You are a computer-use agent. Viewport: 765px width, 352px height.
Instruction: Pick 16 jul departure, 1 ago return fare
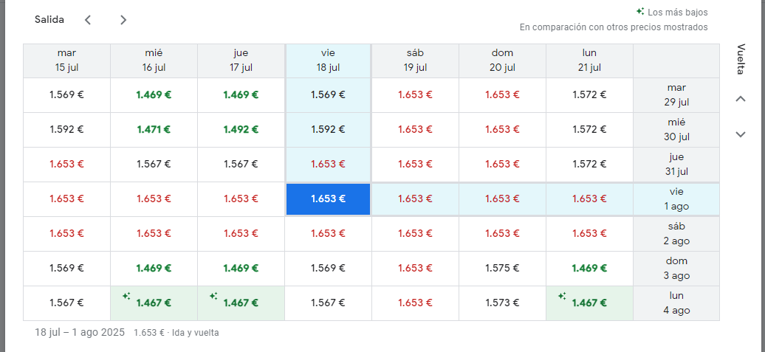point(154,199)
